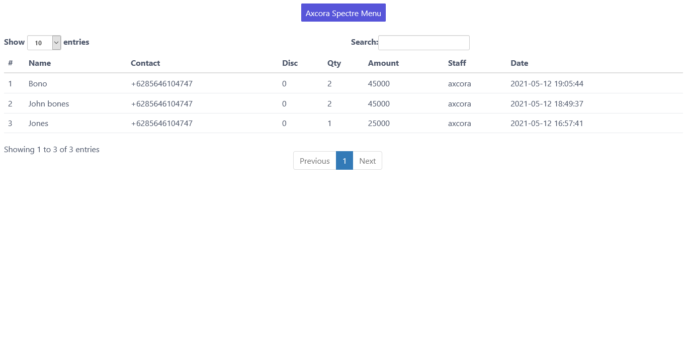This screenshot has width=687, height=348.
Task: Click Bono's contact number cell
Action: click(x=161, y=84)
